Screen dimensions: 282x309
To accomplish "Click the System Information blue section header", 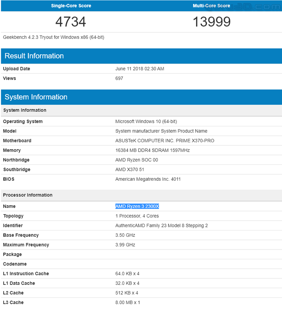I will pyautogui.click(x=36, y=97).
